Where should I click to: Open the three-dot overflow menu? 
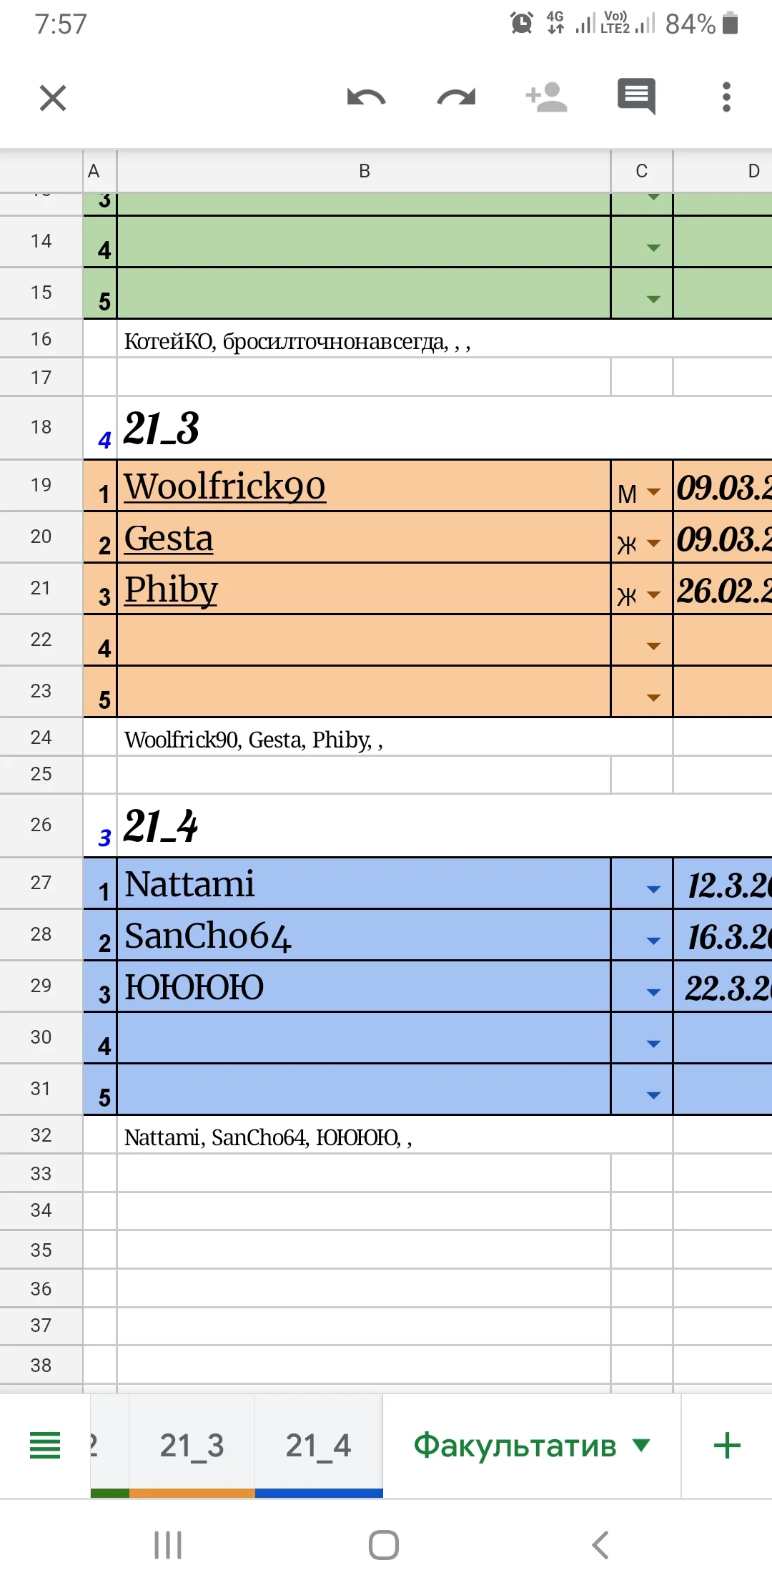coord(726,97)
